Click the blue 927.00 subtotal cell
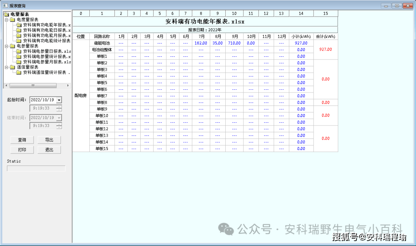The height and width of the screenshot is (246, 416). [x=301, y=43]
